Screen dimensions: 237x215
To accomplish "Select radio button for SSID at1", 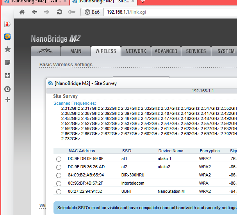I will coord(59,159).
